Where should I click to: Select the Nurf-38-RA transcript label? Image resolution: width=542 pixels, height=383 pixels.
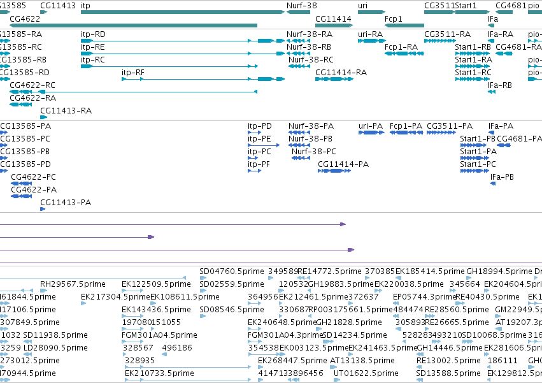pyautogui.click(x=310, y=34)
